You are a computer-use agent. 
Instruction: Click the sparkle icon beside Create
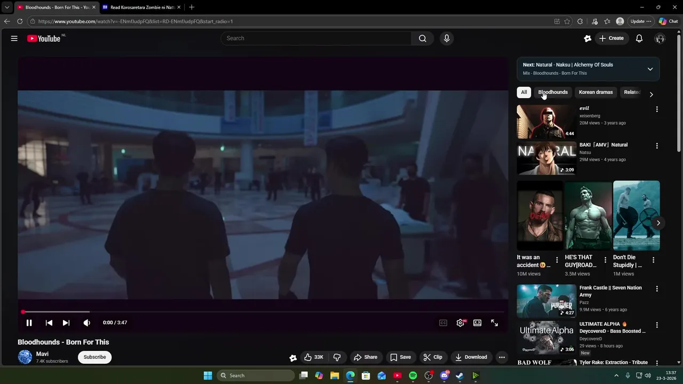click(x=587, y=38)
